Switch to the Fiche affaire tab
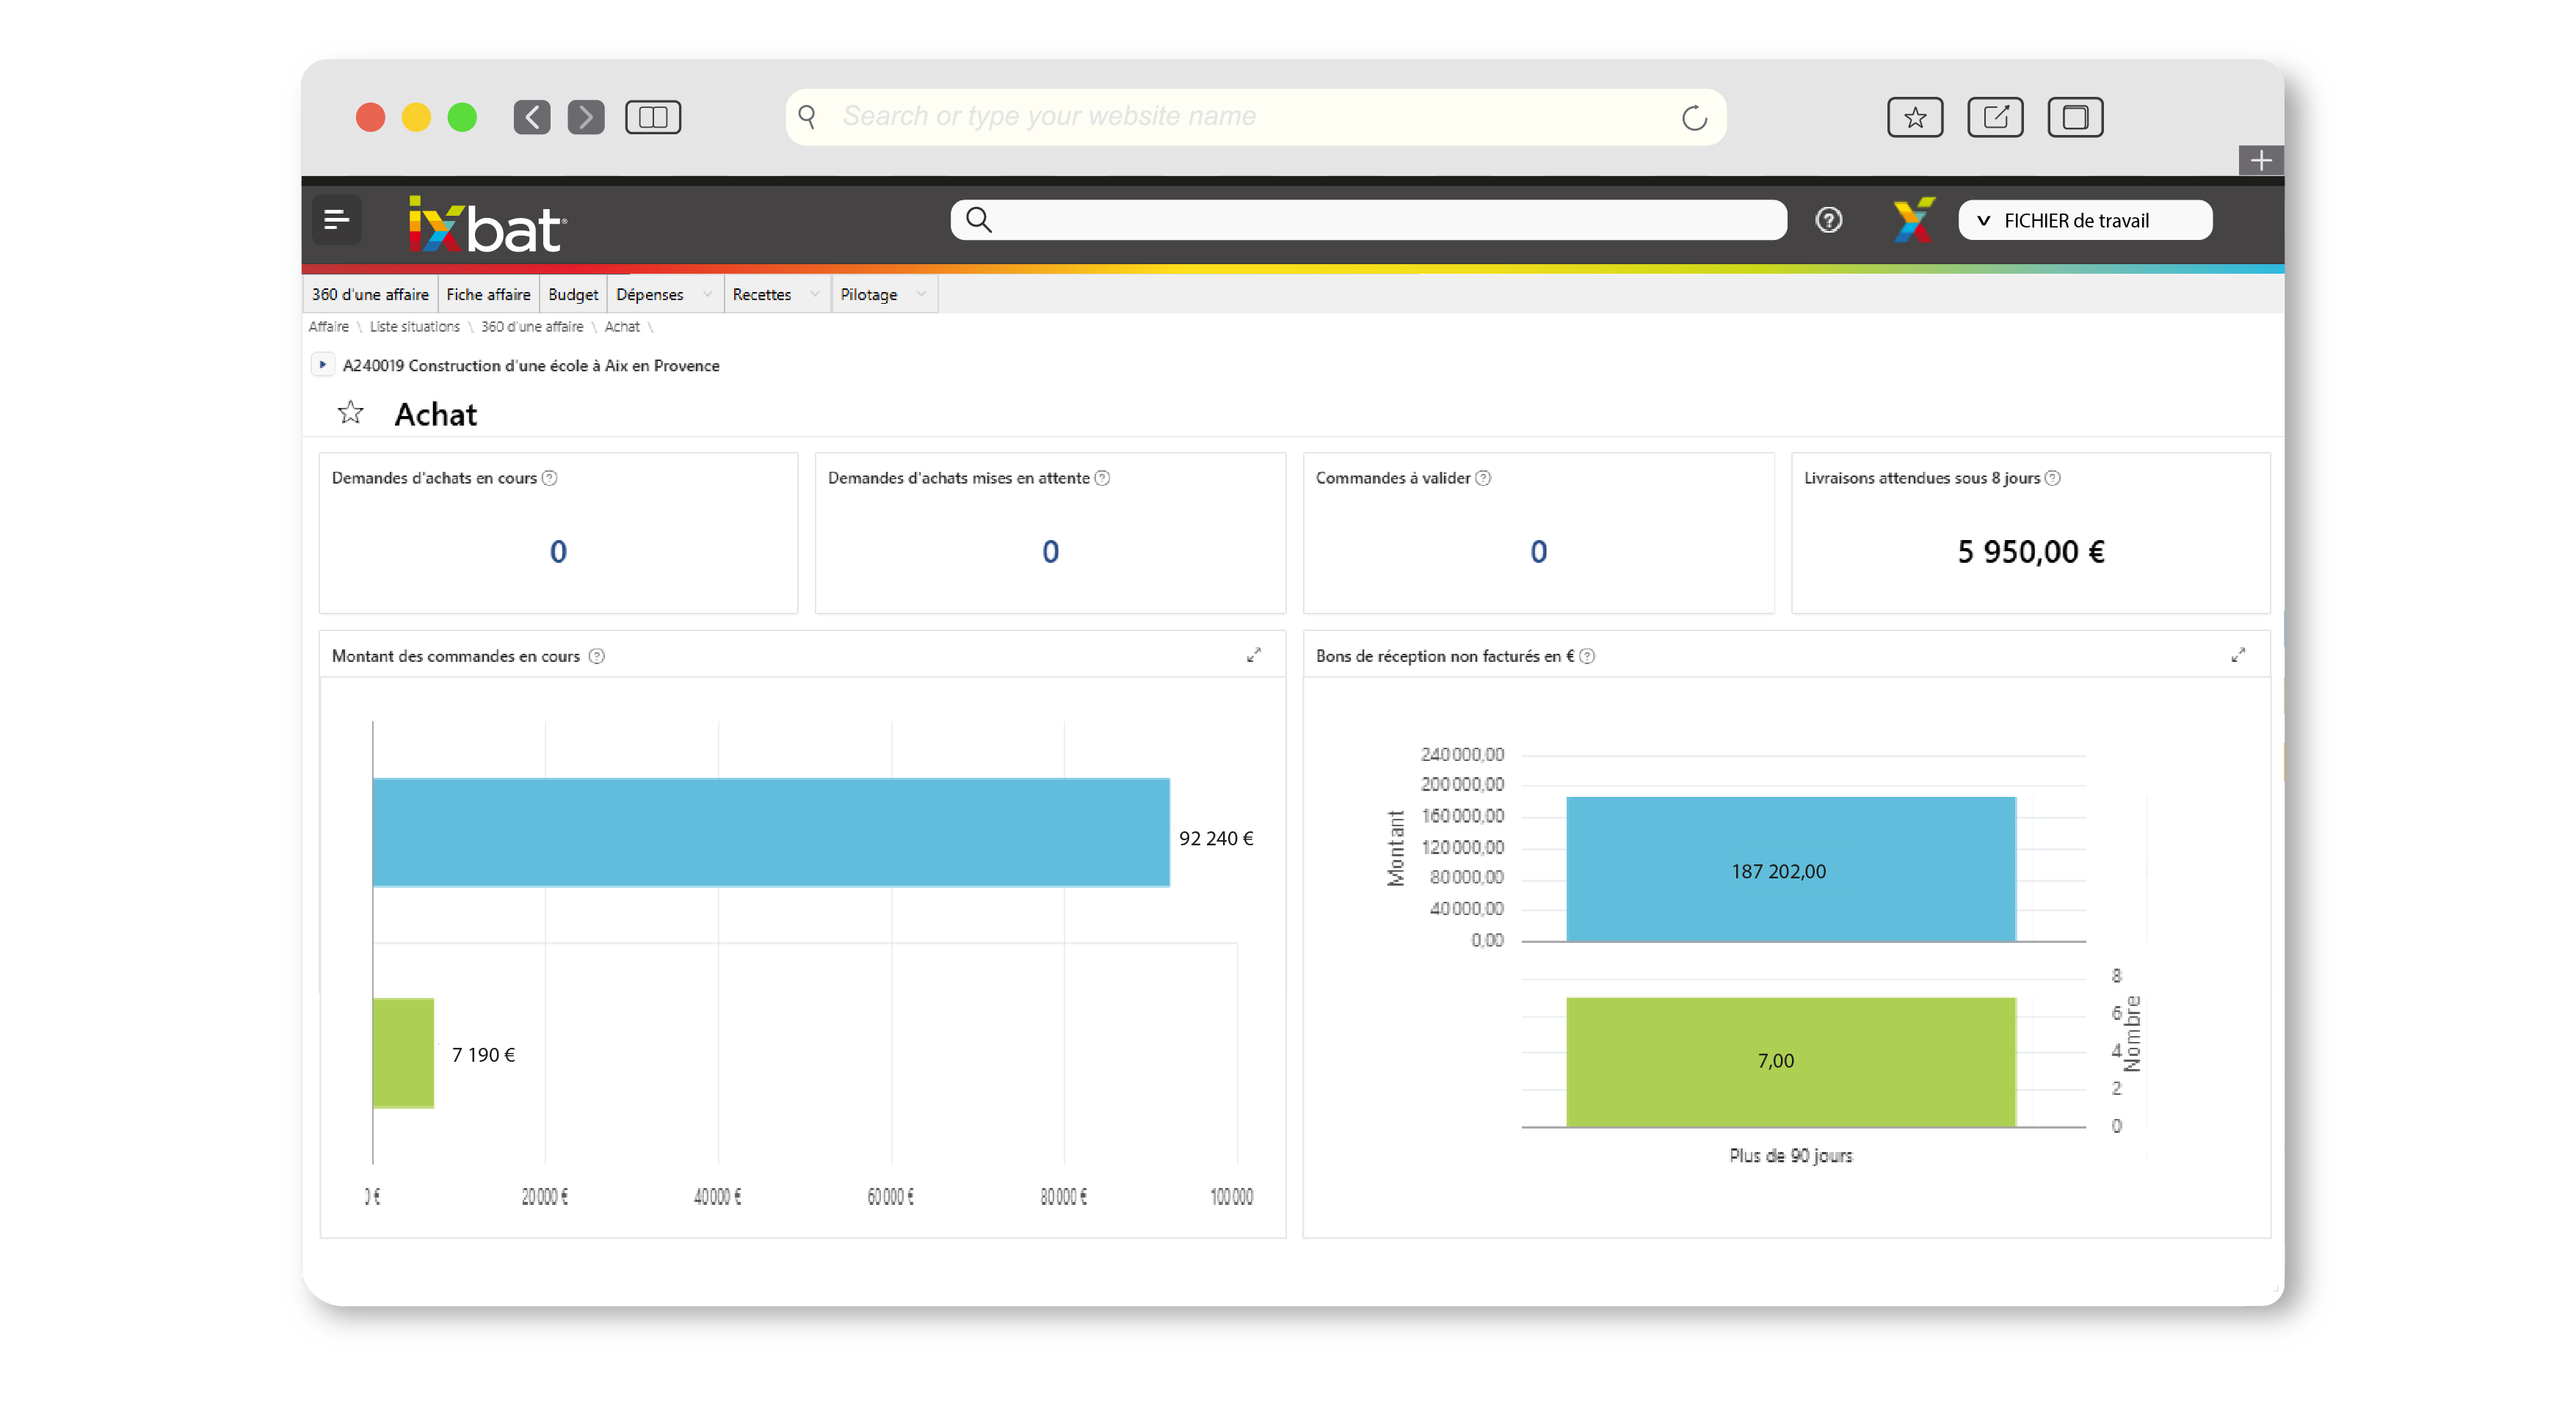The width and height of the screenshot is (2576, 1425). coord(488,294)
